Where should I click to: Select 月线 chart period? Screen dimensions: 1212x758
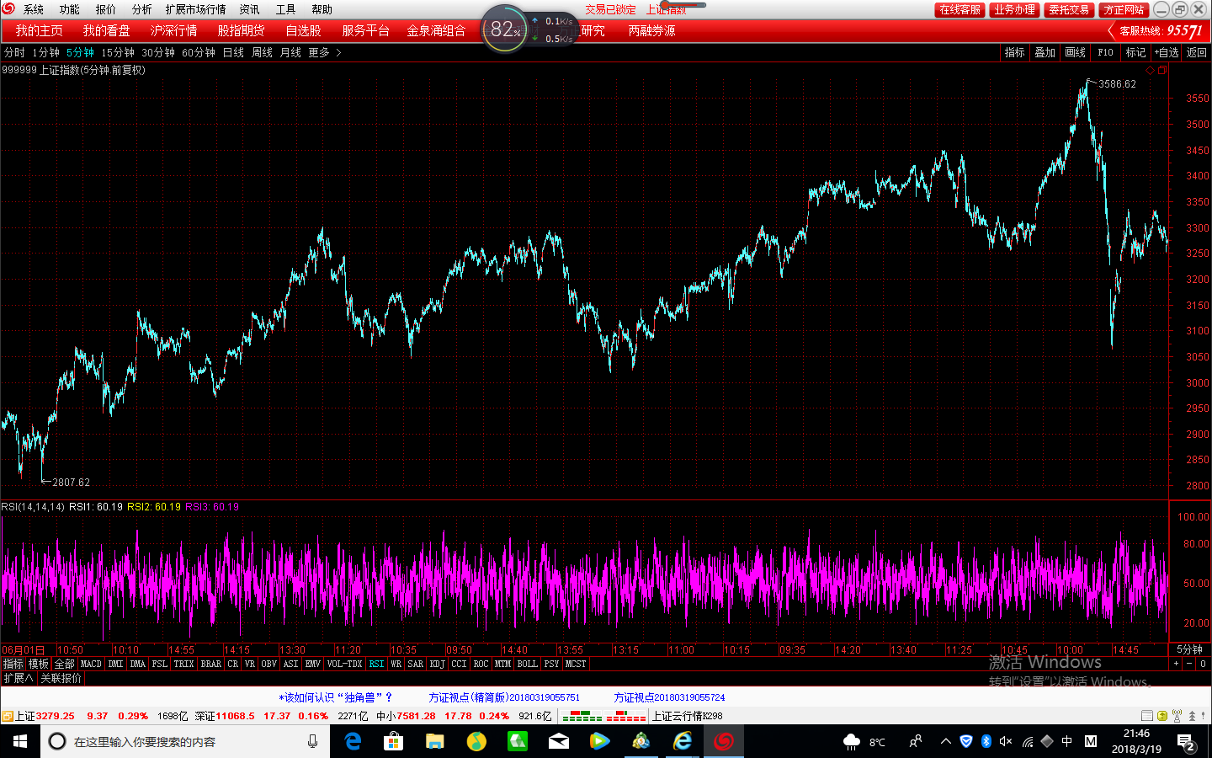[x=290, y=52]
